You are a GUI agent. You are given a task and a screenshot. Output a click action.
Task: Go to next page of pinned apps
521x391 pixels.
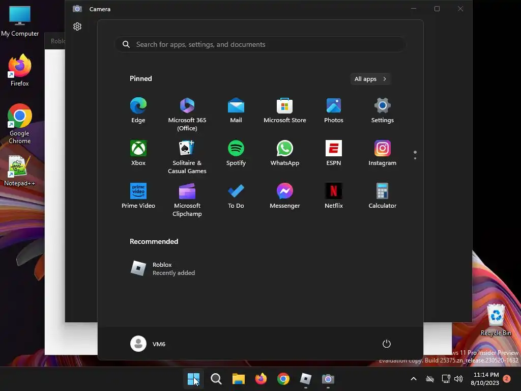[415, 158]
